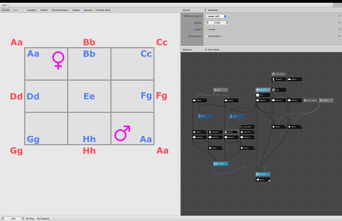Enable the Points checkbox
Image resolution: width=342 pixels, height=221 pixels.
[39, 10]
